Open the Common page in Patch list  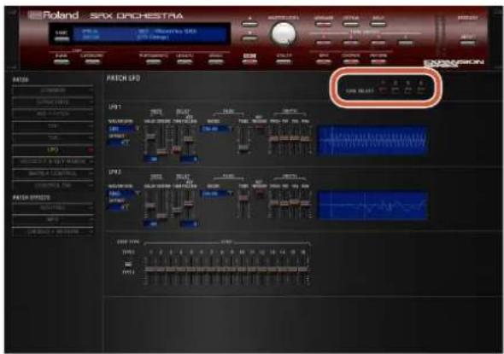[53, 90]
